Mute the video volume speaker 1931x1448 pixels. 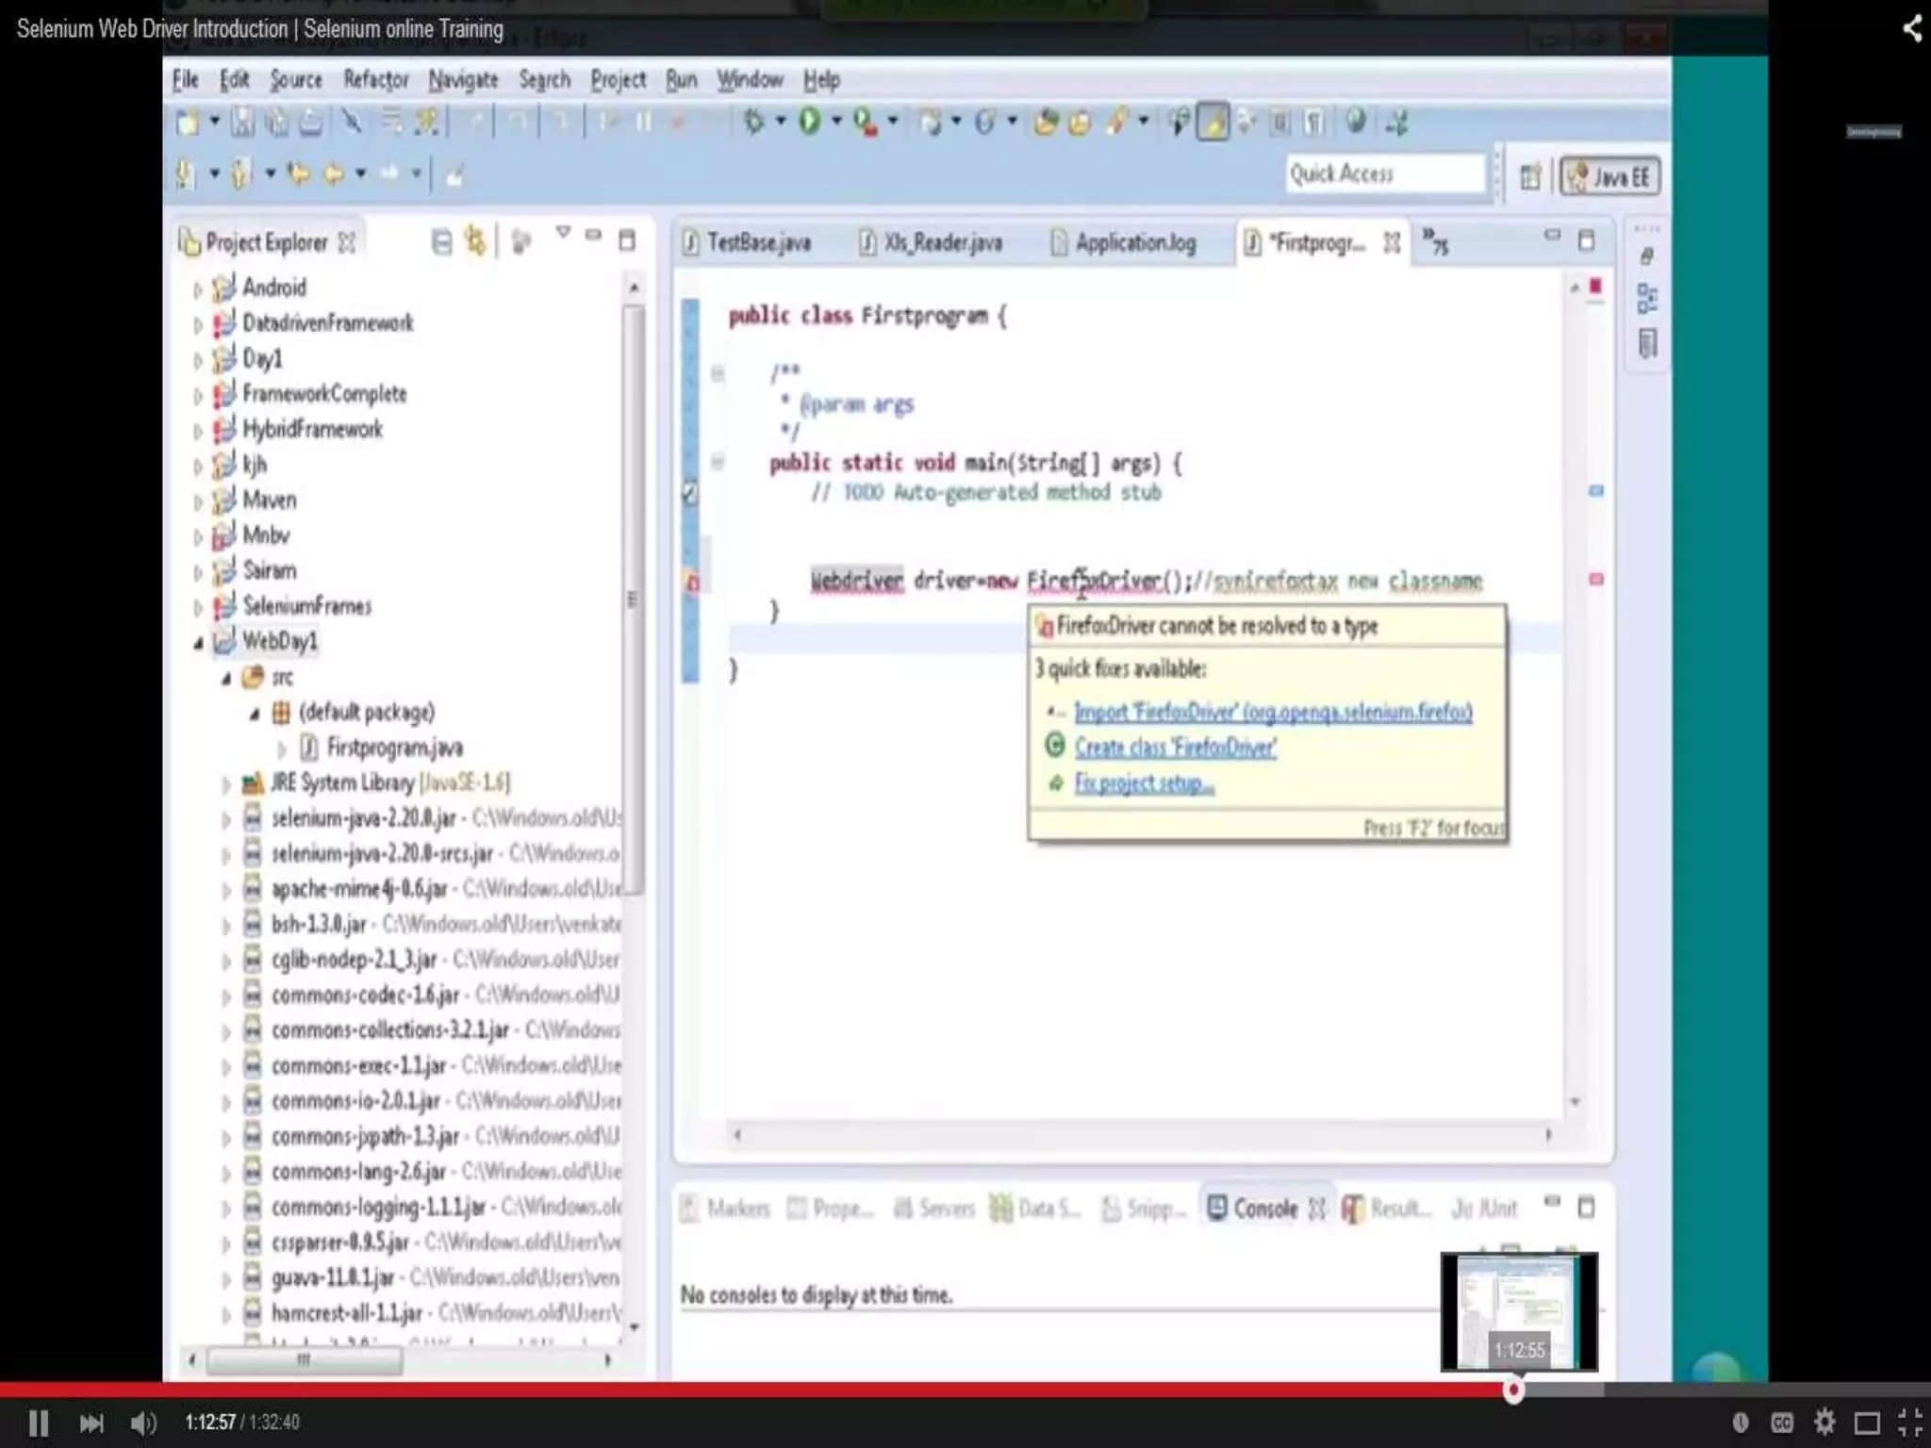click(143, 1422)
